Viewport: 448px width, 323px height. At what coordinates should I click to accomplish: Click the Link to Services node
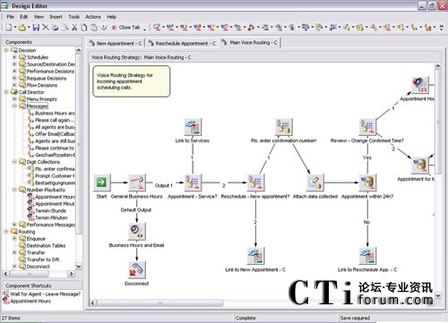tap(193, 126)
